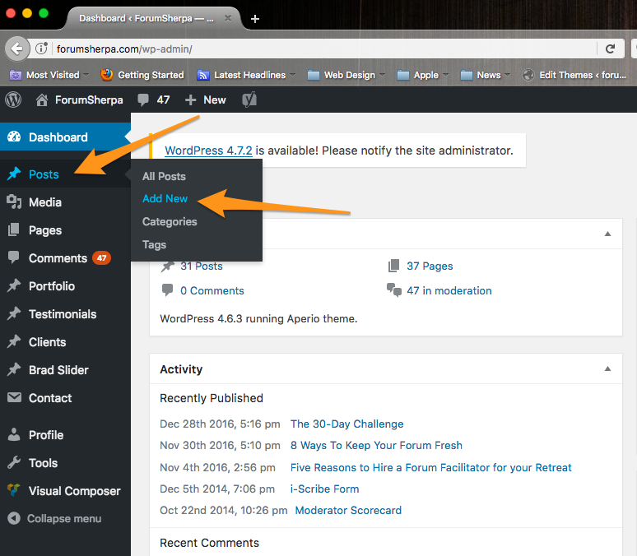
Task: Collapse the At a Glance panel triangle
Action: click(x=607, y=234)
